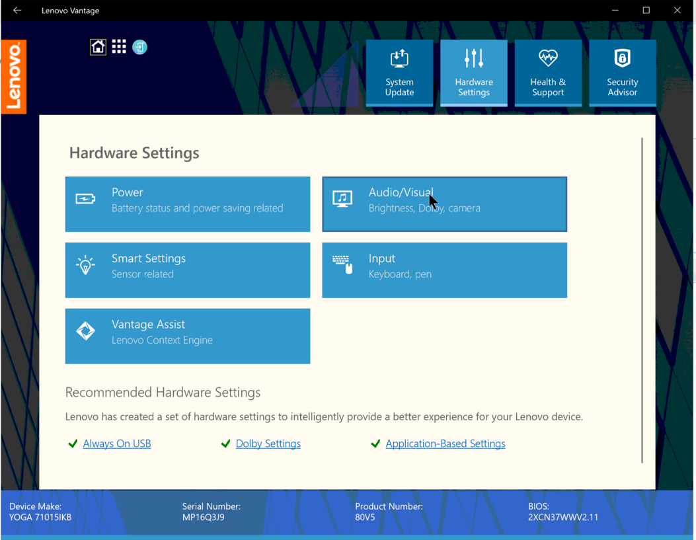
Task: Open the Audio/Visual settings tile
Action: coord(444,204)
